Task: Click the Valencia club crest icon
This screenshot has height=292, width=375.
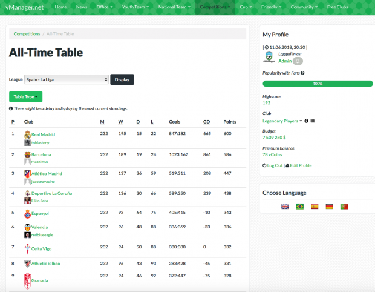Action: click(x=27, y=227)
